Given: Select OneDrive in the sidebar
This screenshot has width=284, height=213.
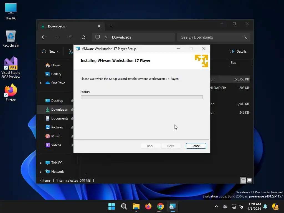Looking at the screenshot, I should pyautogui.click(x=58, y=83).
